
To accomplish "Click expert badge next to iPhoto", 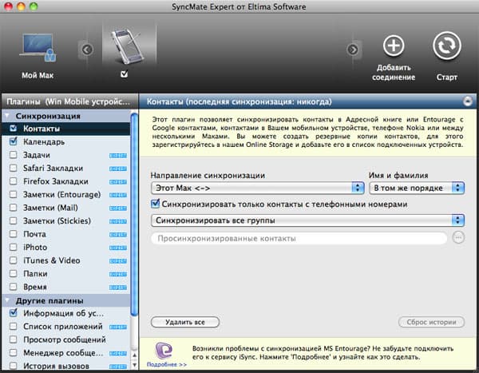I will (118, 248).
